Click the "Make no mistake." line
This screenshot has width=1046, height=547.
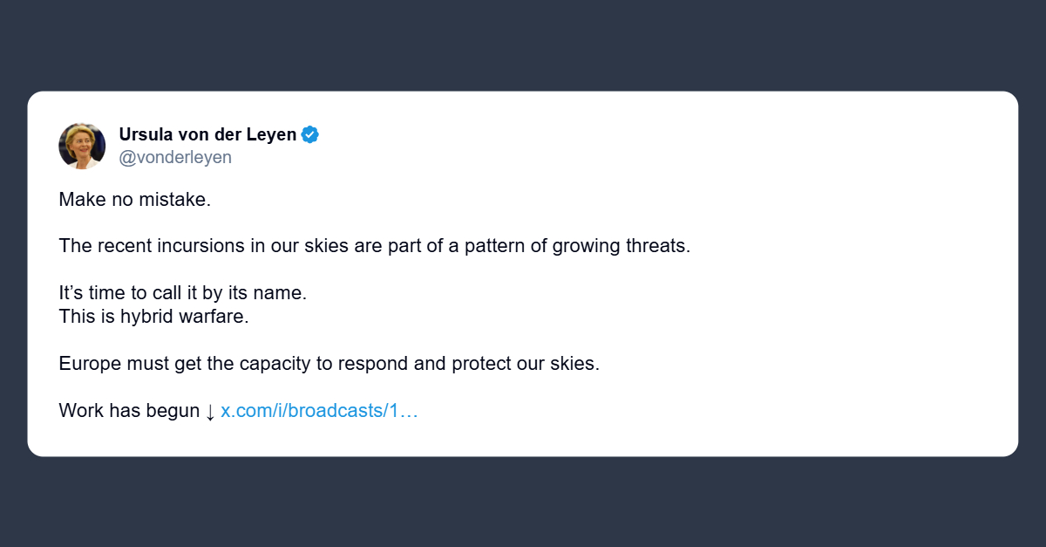coord(135,199)
